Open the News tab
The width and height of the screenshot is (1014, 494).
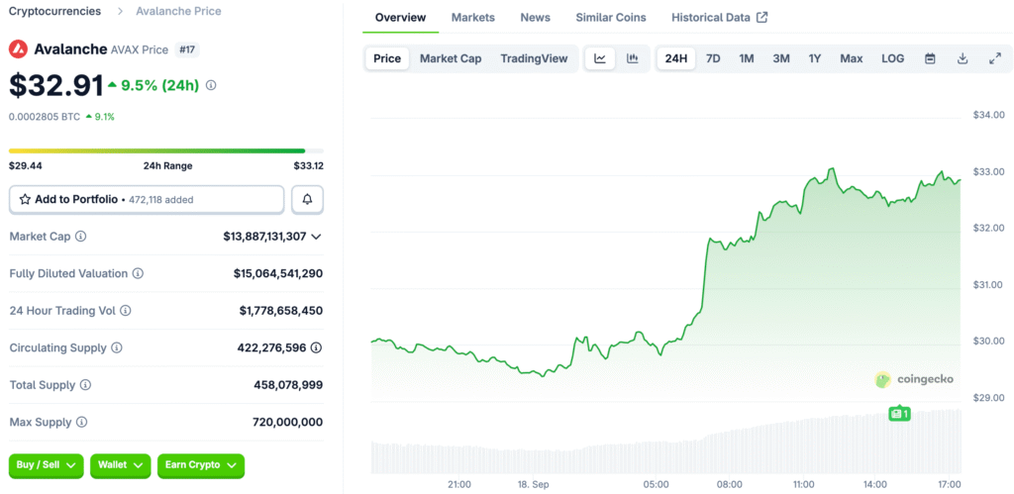pos(535,18)
